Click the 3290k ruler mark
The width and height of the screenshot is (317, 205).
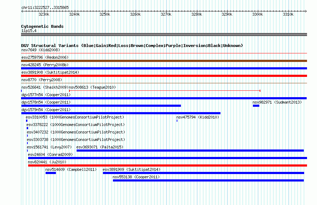tap(227, 14)
